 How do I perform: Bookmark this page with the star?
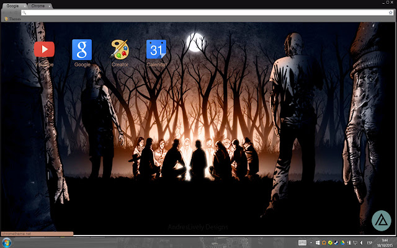(390, 12)
